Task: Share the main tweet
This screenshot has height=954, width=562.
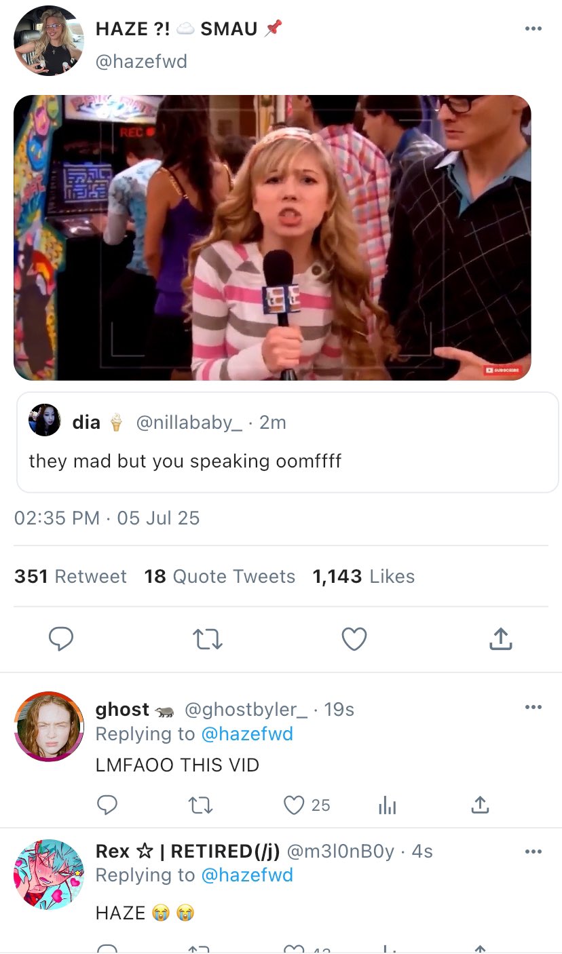Action: point(500,638)
